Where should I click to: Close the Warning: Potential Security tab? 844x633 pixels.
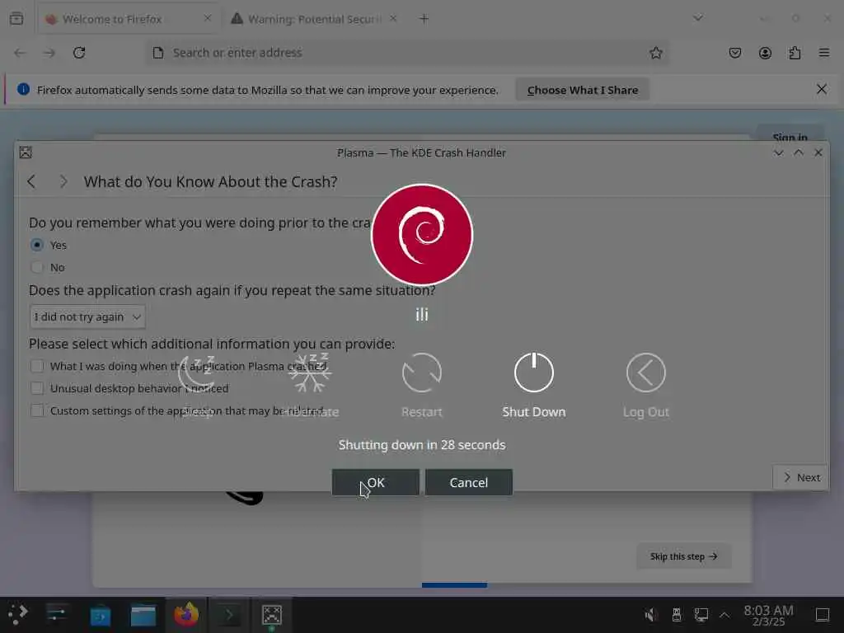(393, 19)
